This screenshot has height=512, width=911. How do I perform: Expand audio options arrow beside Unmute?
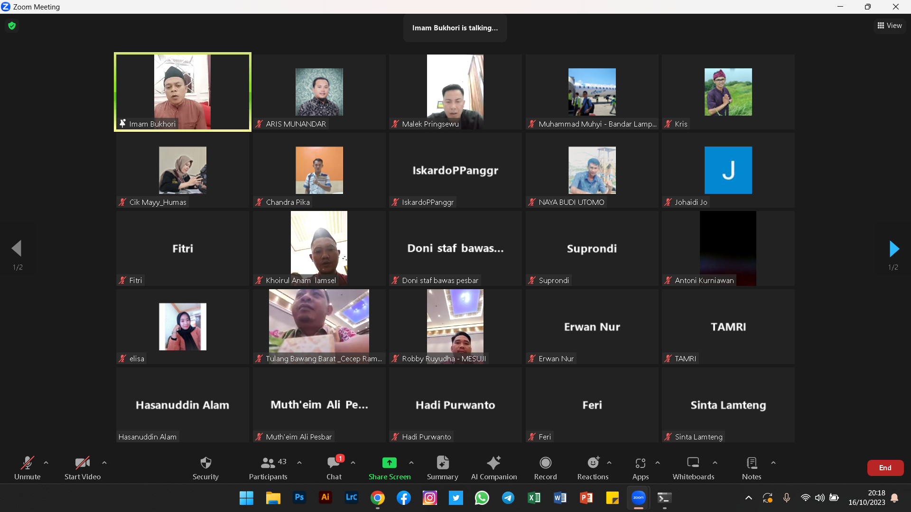click(x=46, y=463)
